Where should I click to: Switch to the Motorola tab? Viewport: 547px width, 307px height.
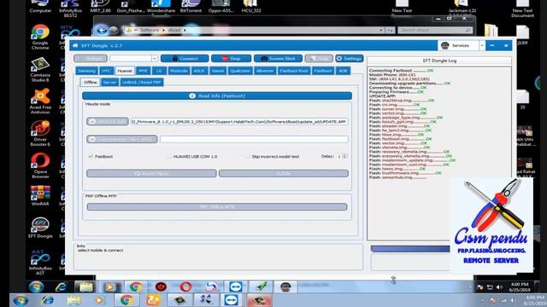(179, 71)
